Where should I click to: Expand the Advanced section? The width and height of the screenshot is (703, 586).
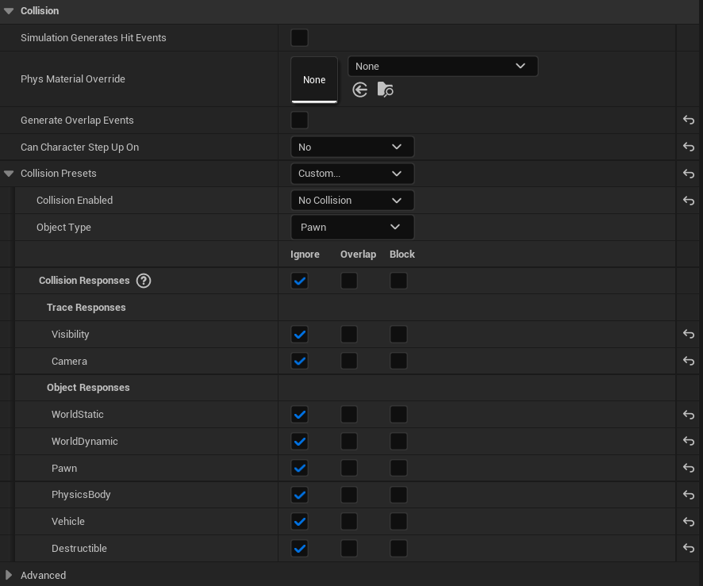(9, 576)
